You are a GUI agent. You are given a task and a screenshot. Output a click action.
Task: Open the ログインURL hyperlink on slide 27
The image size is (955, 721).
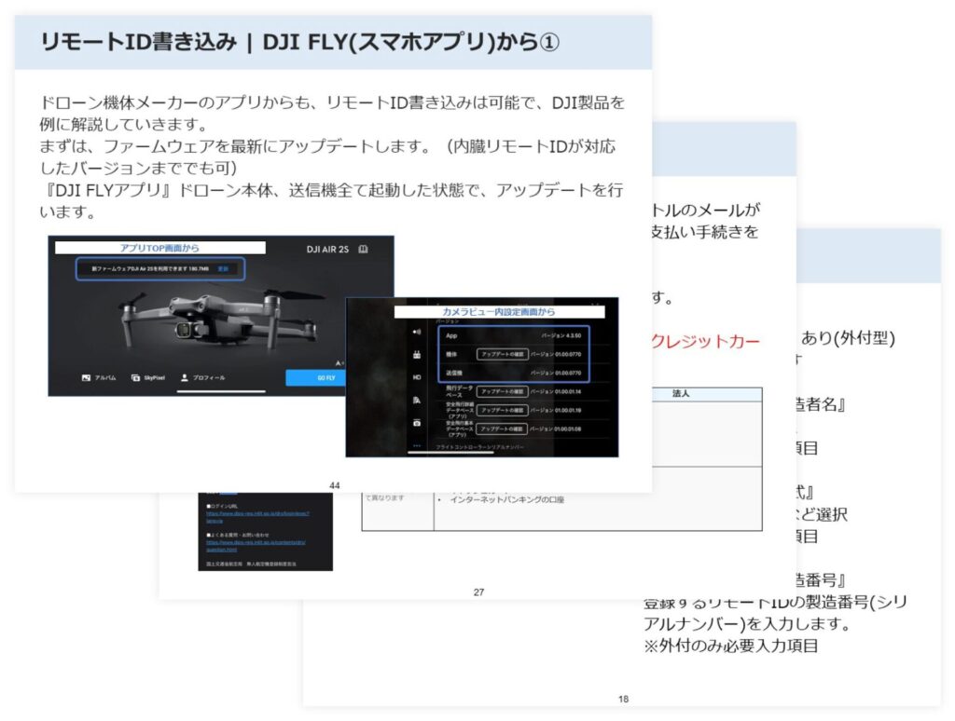[257, 517]
